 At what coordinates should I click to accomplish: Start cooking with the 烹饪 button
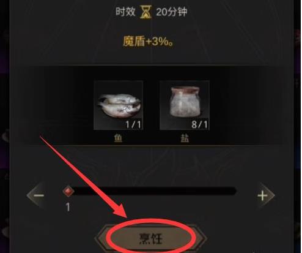(151, 238)
